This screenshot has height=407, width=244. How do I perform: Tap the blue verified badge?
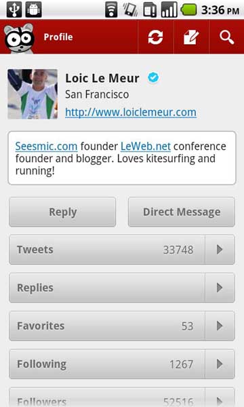(153, 77)
